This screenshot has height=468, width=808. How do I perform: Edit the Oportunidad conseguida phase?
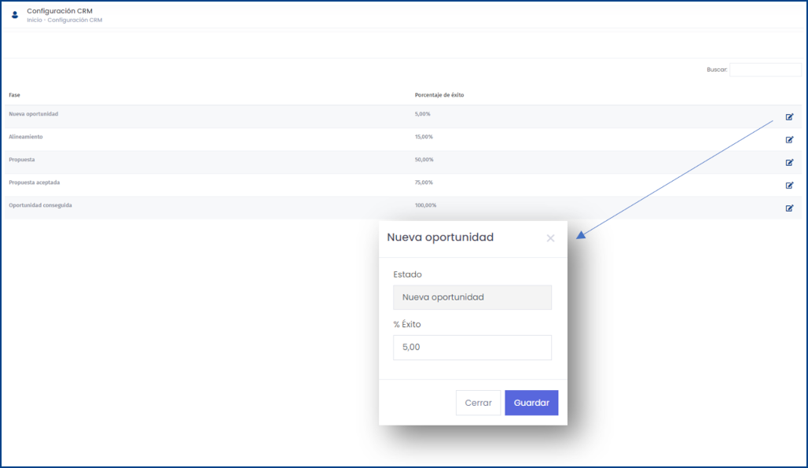[x=789, y=208]
